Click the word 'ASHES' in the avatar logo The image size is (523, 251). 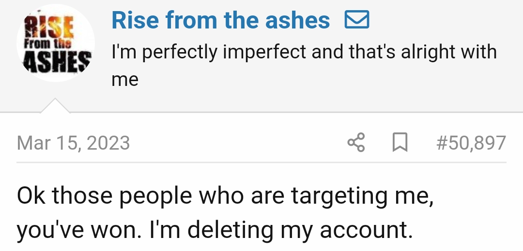pyautogui.click(x=57, y=60)
